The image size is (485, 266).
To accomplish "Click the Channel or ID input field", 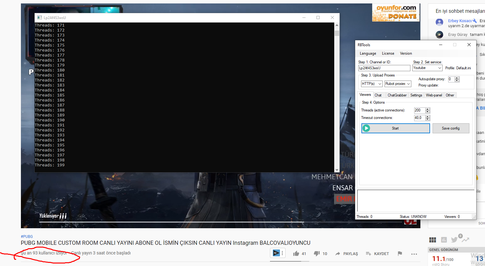I will click(x=384, y=68).
